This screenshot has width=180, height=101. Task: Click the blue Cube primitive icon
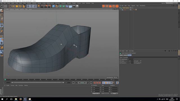click(54, 6)
